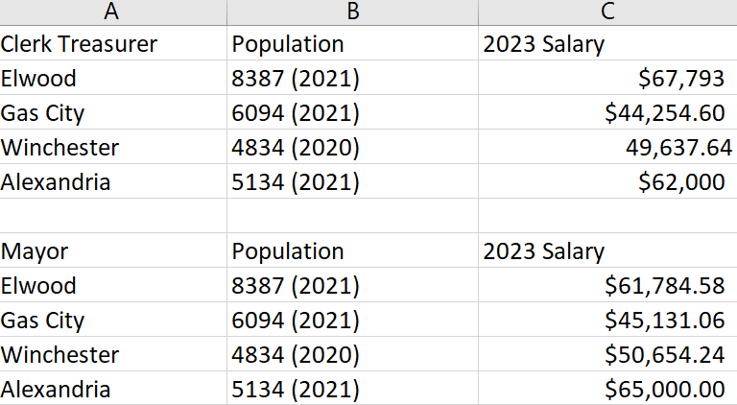Select "Alexandria" in the Mayor section
Viewport: 737px width, 405px height.
tap(56, 390)
